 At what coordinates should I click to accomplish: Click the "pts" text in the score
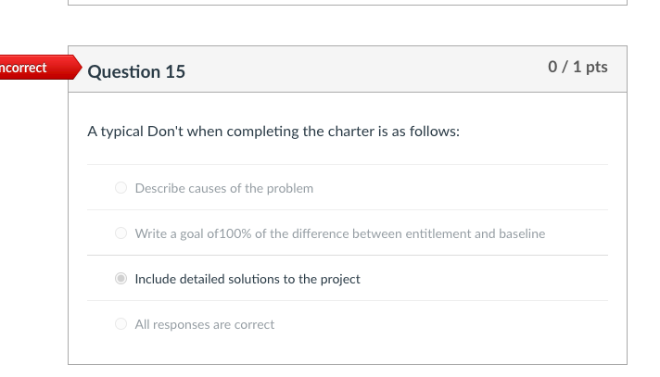596,68
